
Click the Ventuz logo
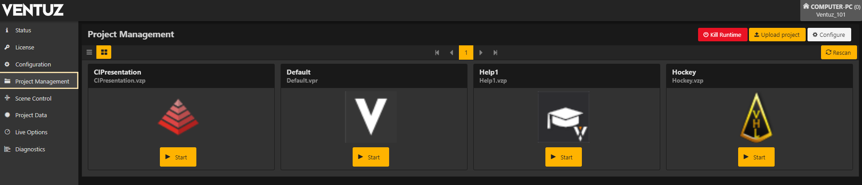click(x=33, y=10)
